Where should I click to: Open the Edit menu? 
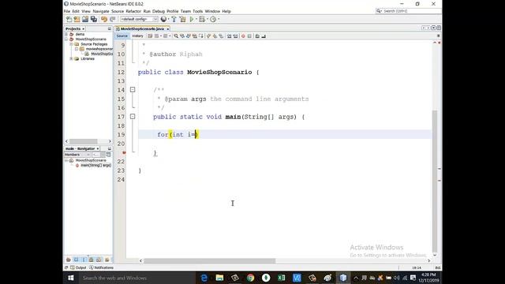[x=76, y=11]
